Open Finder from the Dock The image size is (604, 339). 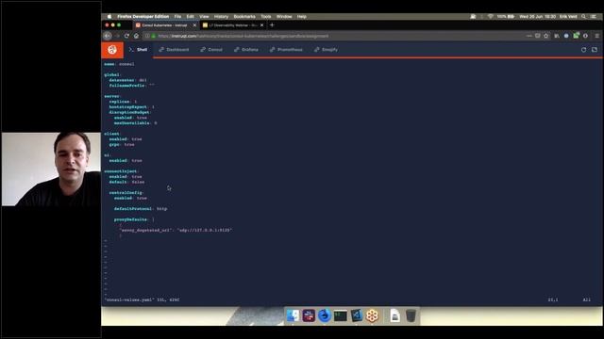click(293, 315)
